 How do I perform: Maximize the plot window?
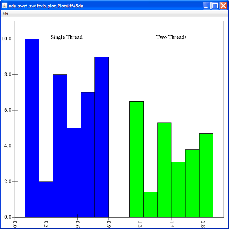[215, 6]
